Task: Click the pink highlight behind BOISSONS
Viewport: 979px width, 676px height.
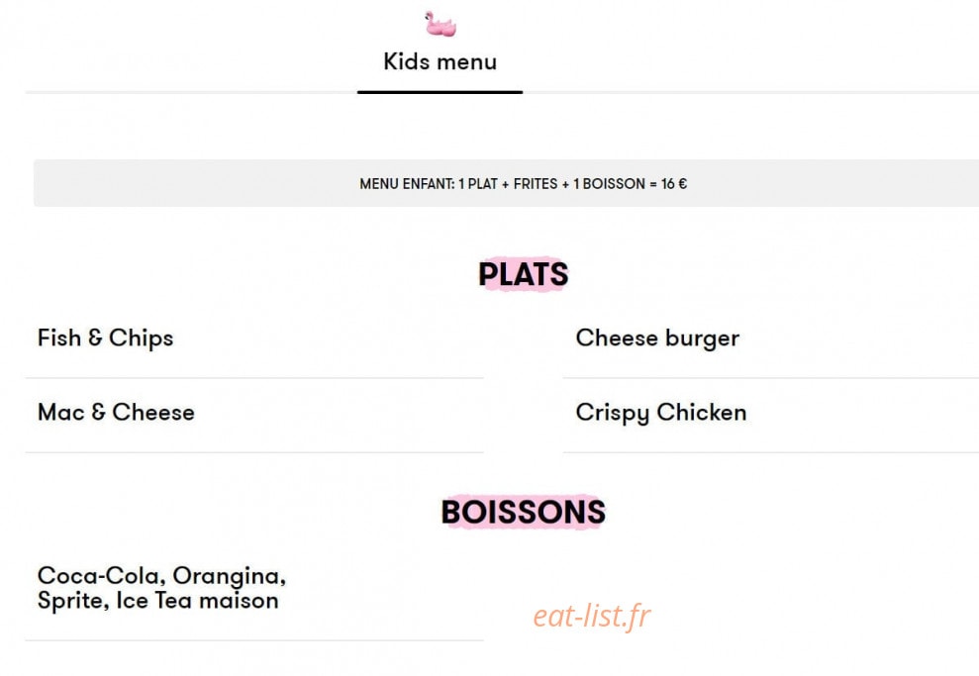Action: (524, 512)
